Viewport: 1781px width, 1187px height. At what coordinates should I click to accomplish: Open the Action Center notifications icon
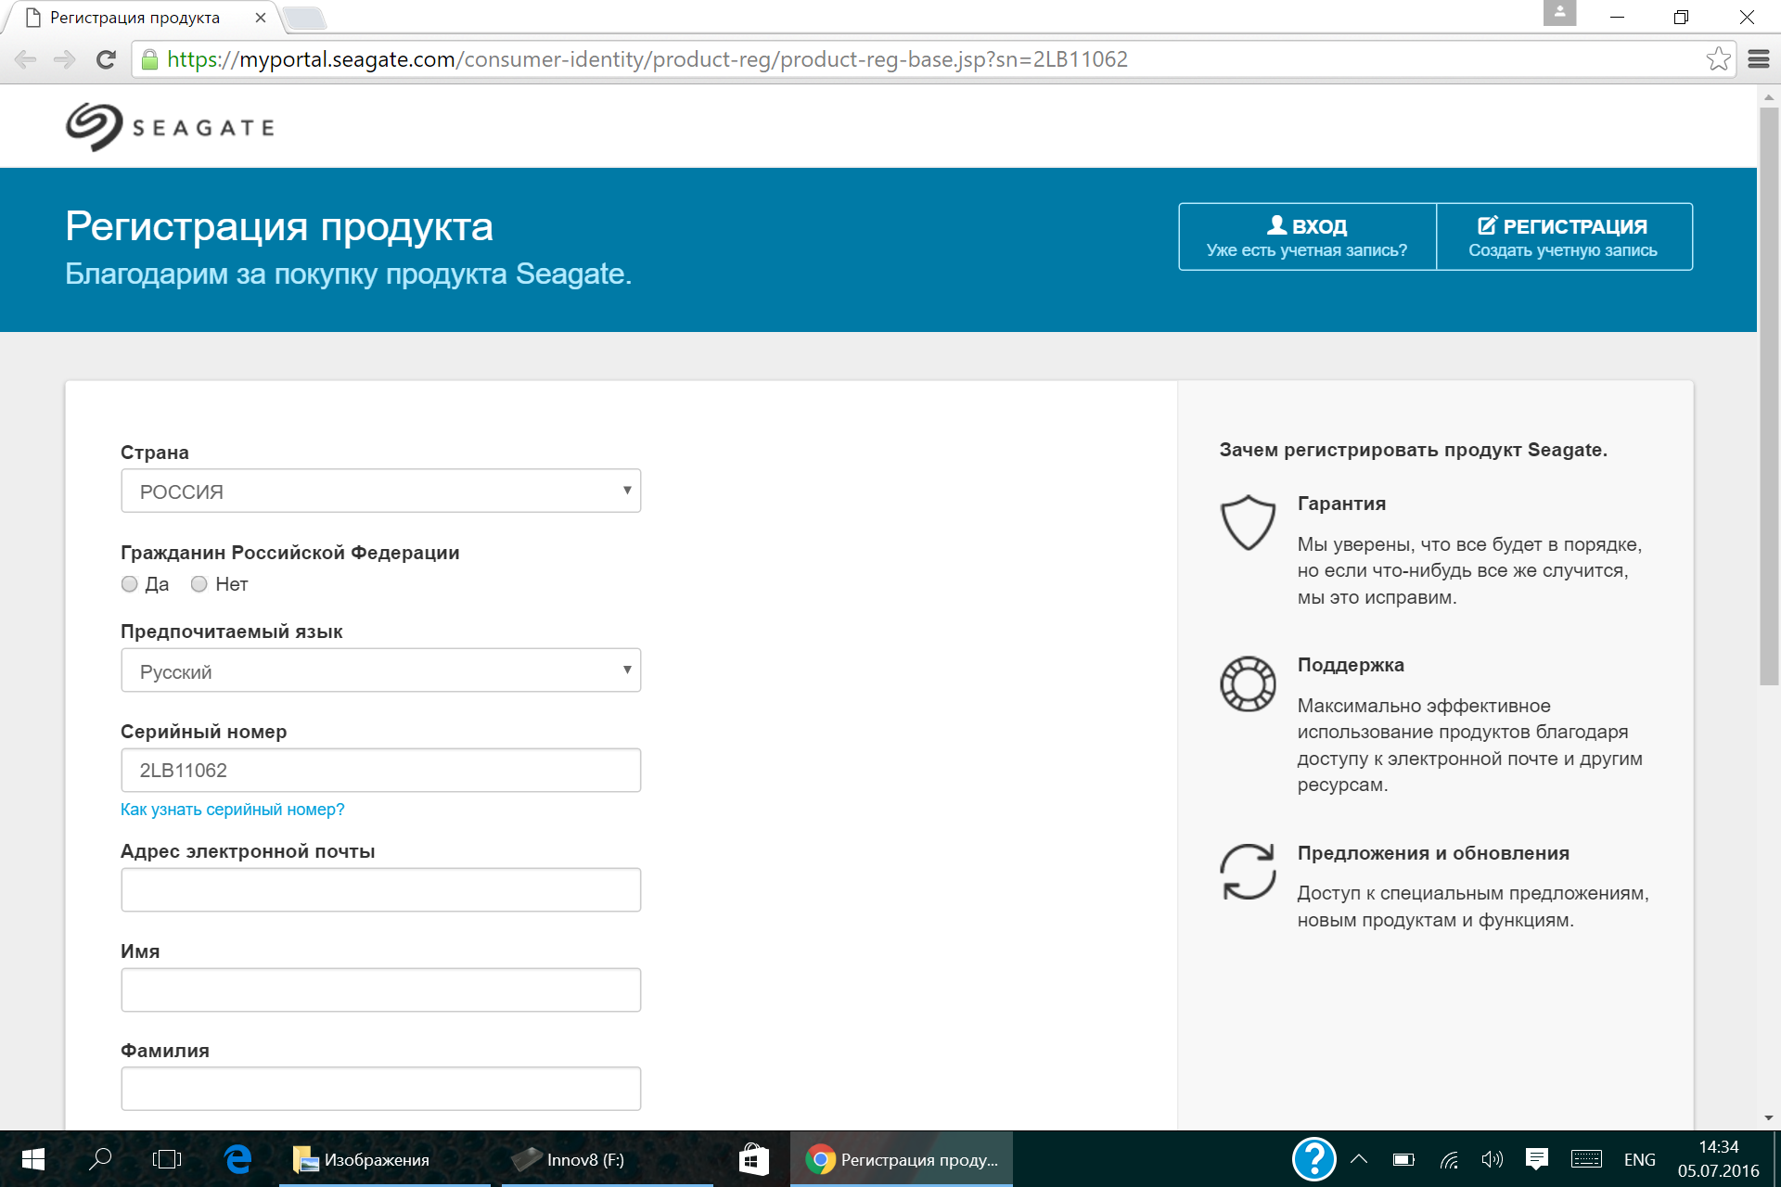click(x=1537, y=1159)
